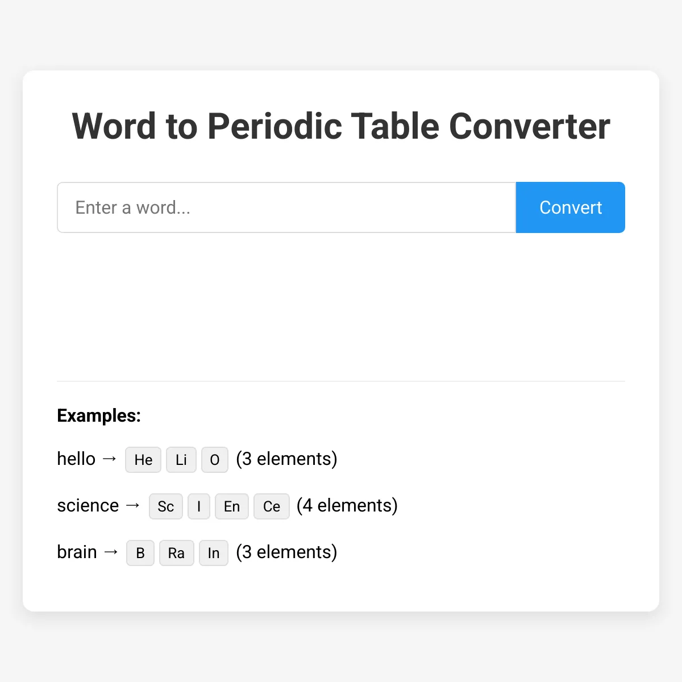Click the word brain in examples
682x682 pixels.
click(x=77, y=552)
